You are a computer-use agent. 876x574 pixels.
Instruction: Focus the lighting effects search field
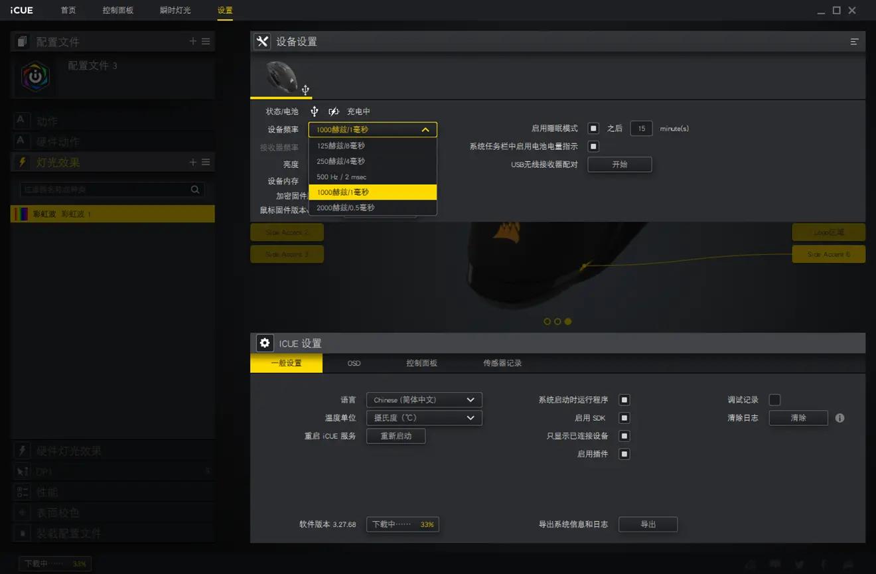[112, 190]
